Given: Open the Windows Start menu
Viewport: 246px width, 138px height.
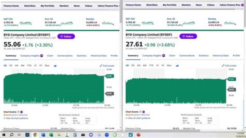Looking at the screenshot, I should point(4,135).
